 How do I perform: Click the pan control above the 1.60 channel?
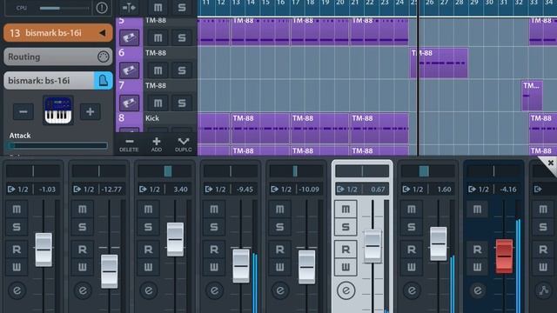[x=428, y=171]
